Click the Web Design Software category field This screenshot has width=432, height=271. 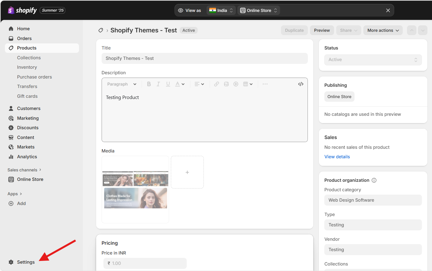(373, 200)
